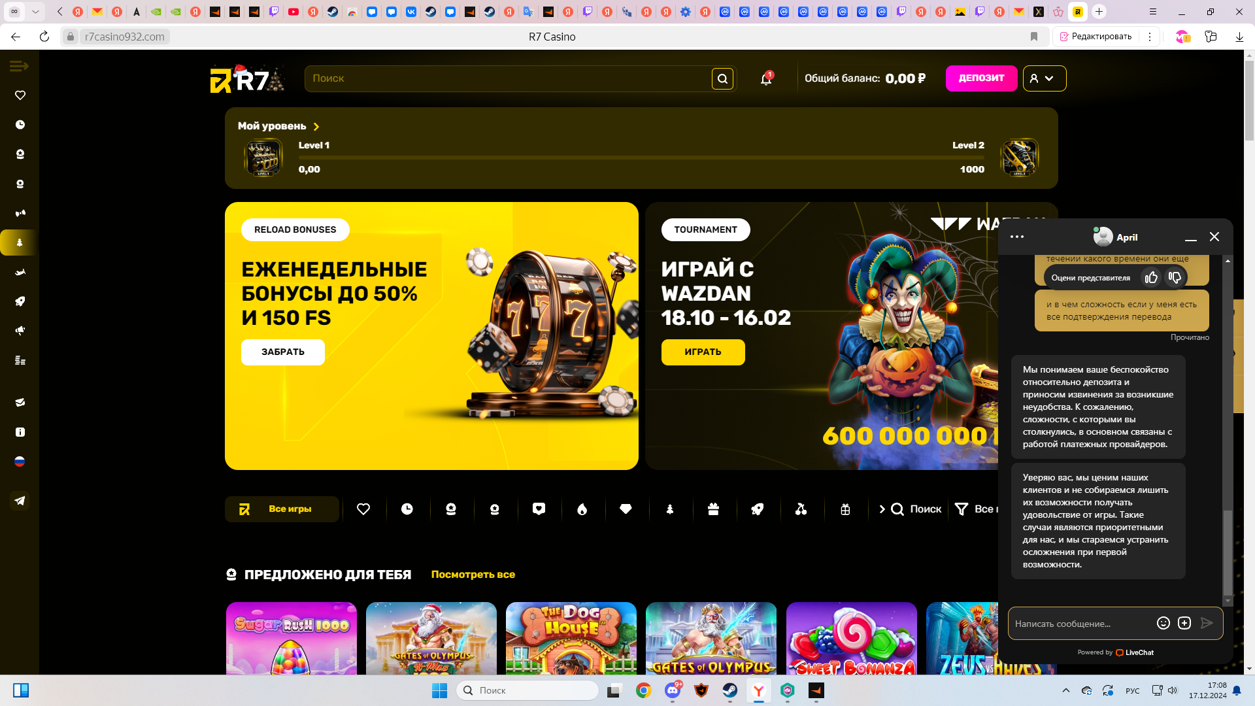Screen dimensions: 1255x706
Task: Click the pink ДЕПОЗИТ button
Action: click(981, 78)
